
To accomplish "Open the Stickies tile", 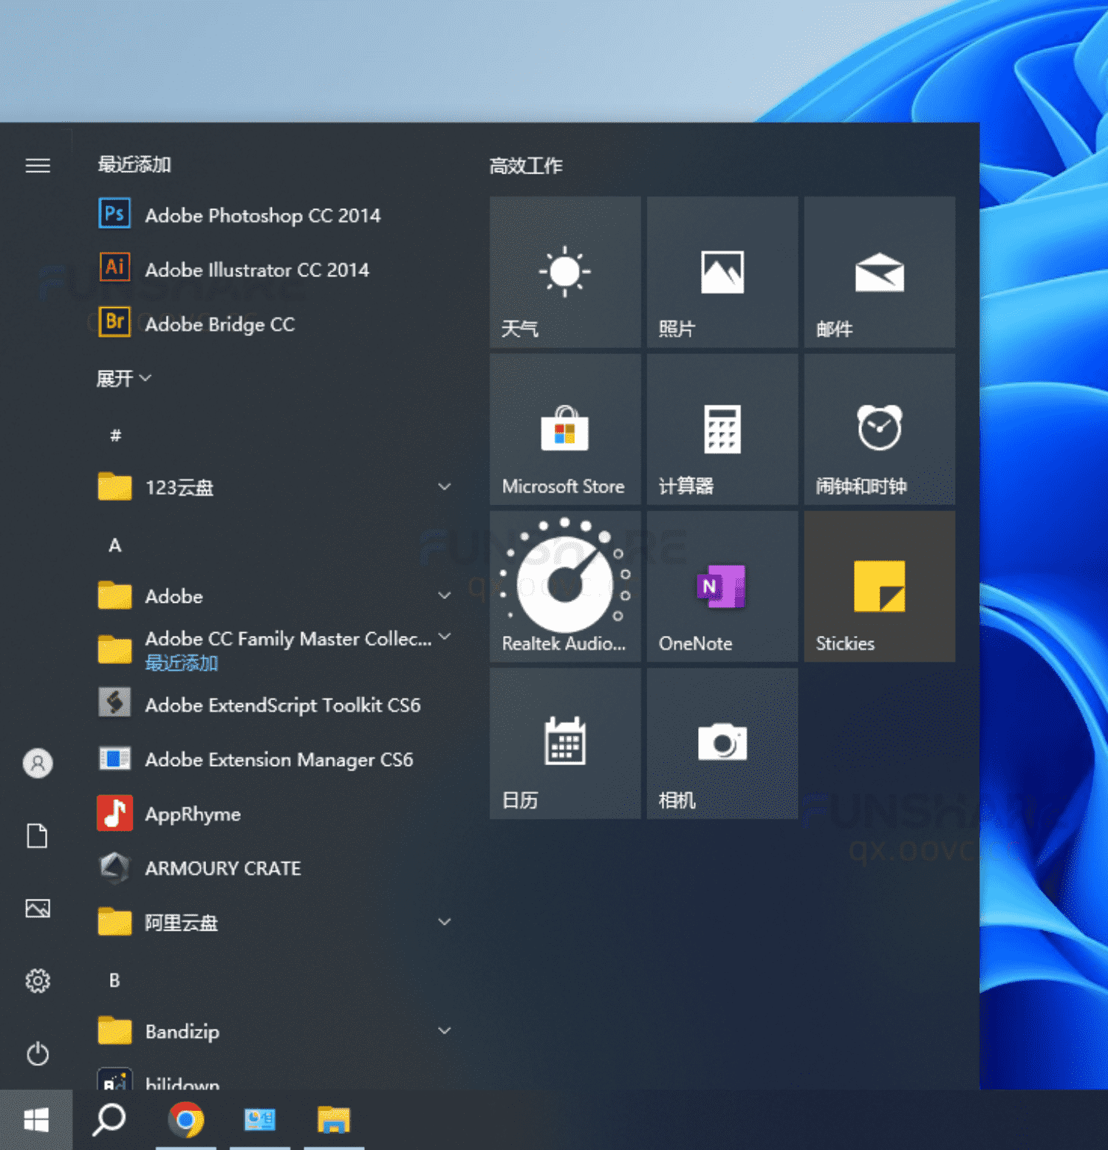I will [880, 586].
